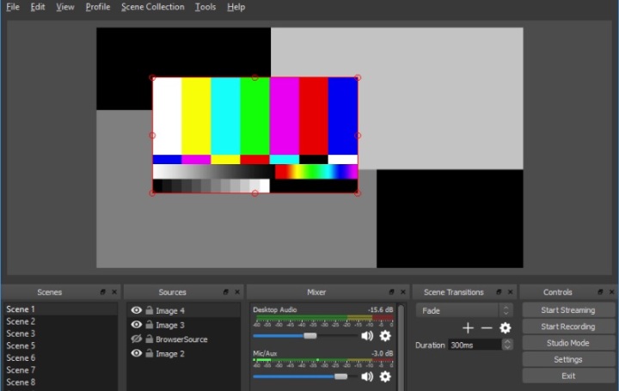Open Mic/Aux gear settings
The width and height of the screenshot is (619, 391).
coord(385,376)
